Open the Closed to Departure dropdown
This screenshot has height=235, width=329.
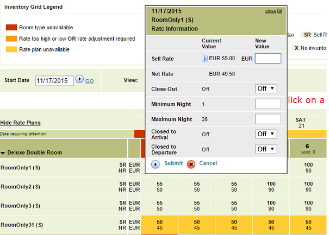266,149
